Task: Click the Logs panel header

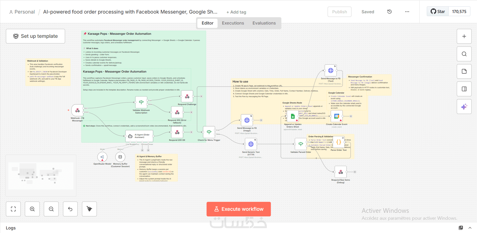Action: (x=239, y=228)
